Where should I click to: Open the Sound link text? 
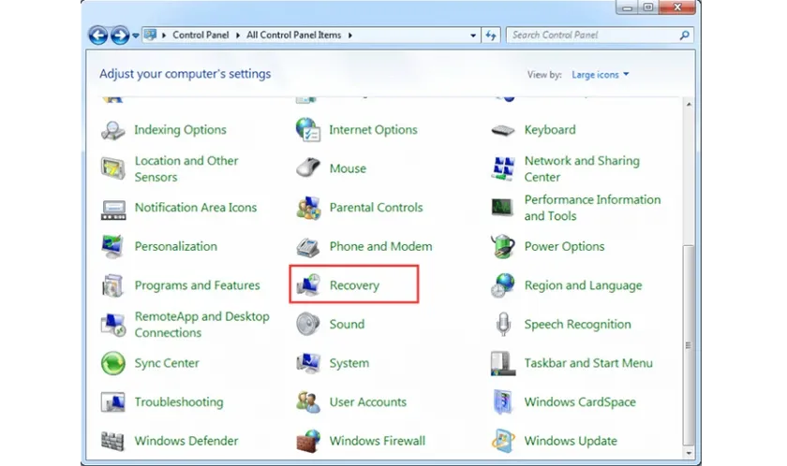347,324
